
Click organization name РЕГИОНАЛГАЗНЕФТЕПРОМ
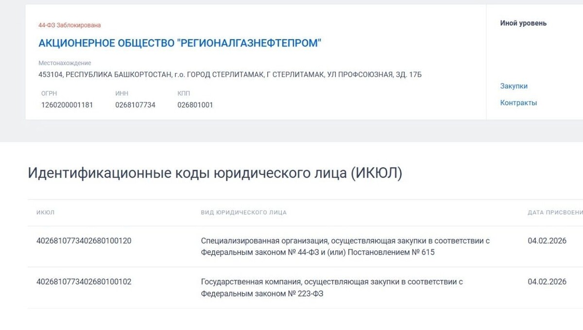pyautogui.click(x=180, y=43)
